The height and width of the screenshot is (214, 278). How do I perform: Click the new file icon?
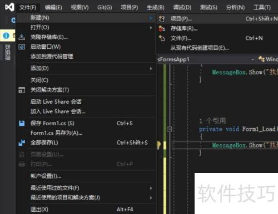tap(162, 38)
